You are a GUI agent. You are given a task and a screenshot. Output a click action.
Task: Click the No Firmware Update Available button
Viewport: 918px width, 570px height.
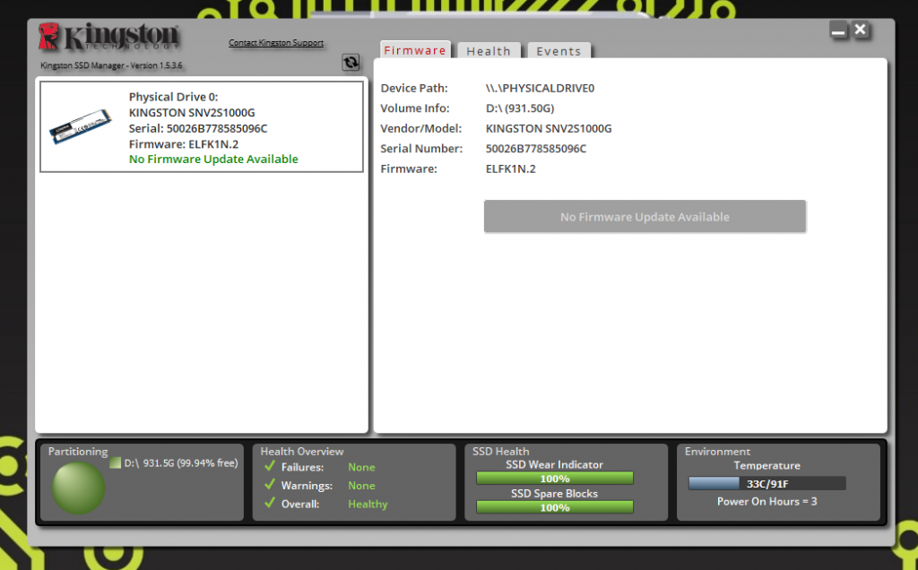(x=645, y=216)
